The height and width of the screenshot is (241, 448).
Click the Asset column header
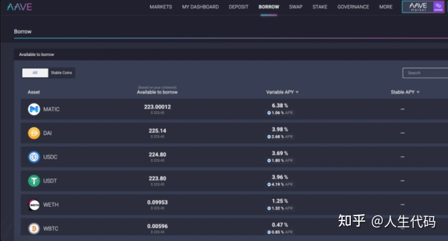pyautogui.click(x=34, y=92)
